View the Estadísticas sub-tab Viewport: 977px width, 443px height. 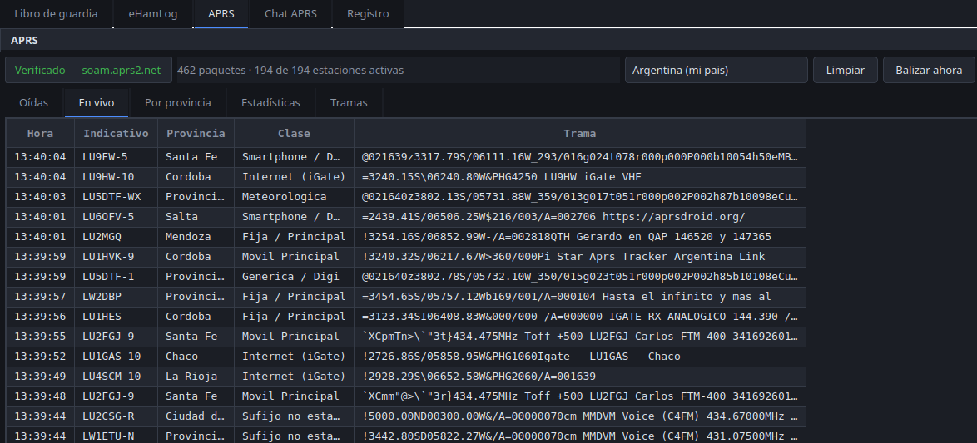[270, 103]
